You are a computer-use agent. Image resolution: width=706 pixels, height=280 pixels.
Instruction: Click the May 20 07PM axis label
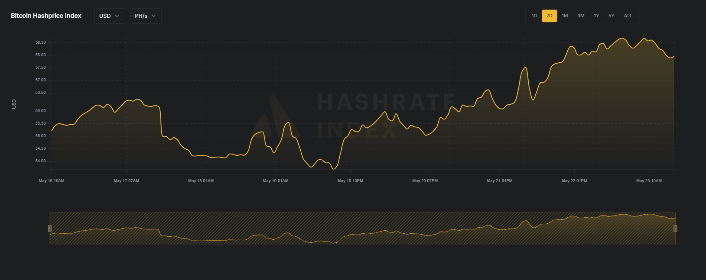point(425,181)
